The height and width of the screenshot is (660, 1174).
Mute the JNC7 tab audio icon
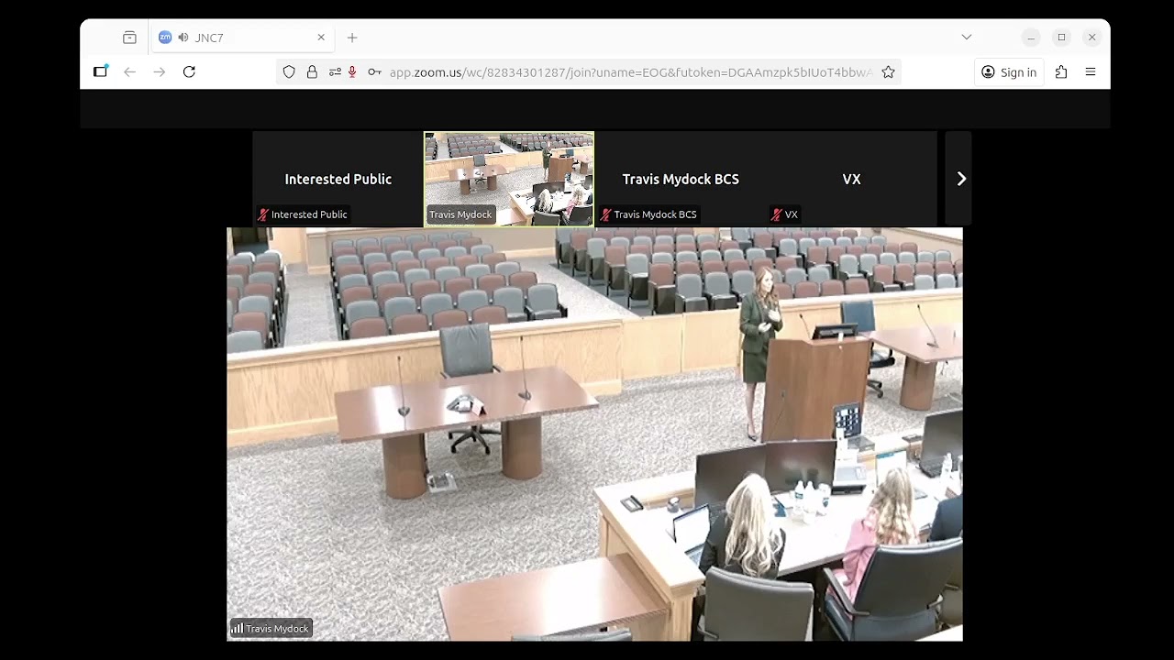183,38
